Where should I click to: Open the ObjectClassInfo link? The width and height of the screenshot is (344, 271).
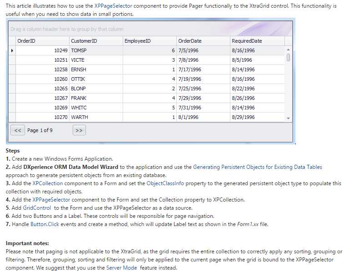coord(165,183)
